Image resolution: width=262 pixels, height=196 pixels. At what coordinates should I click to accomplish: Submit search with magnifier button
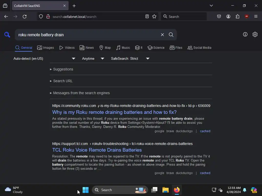(171, 35)
